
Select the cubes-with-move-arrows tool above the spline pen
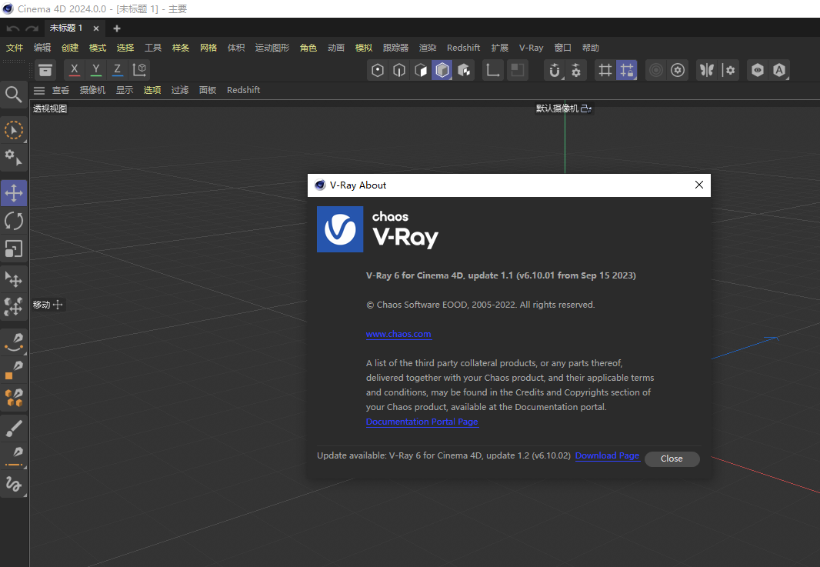(x=14, y=306)
